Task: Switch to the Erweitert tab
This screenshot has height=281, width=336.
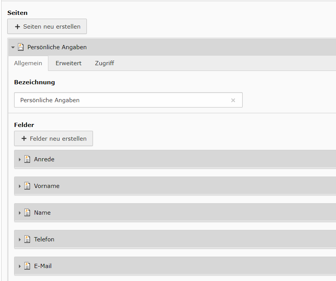Action: (x=69, y=63)
